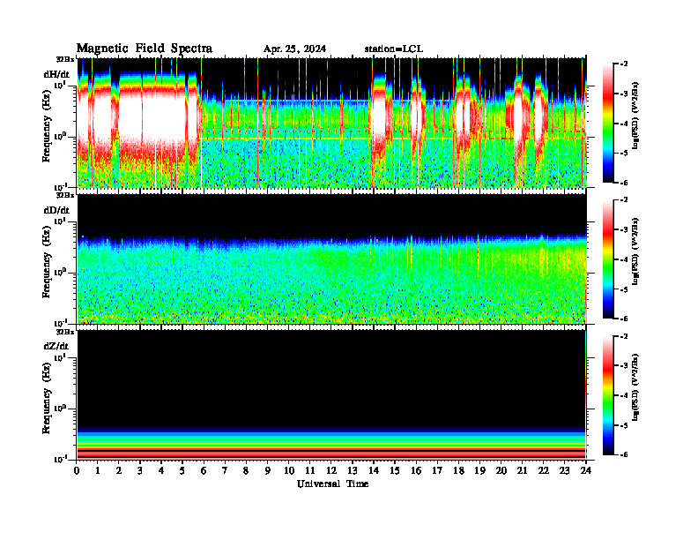Screen dimensions: 698x540
Task: Click hour 22 on the time axis
Action: coord(544,470)
